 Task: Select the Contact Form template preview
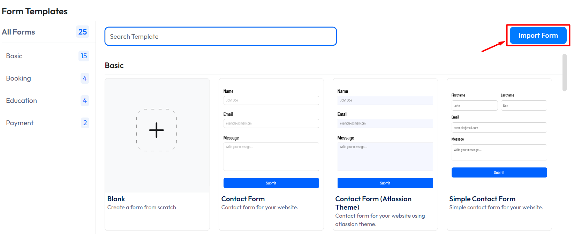click(271, 136)
